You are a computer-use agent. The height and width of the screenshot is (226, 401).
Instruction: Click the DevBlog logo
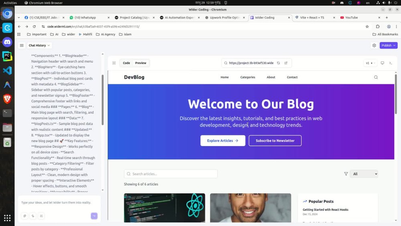point(134,77)
